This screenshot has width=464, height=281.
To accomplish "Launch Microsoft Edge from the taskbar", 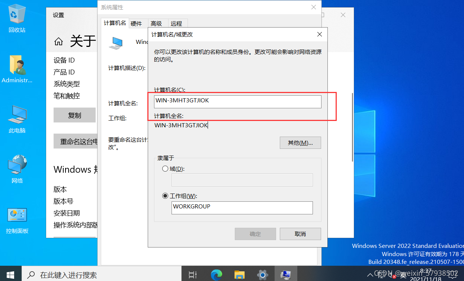I will (216, 275).
